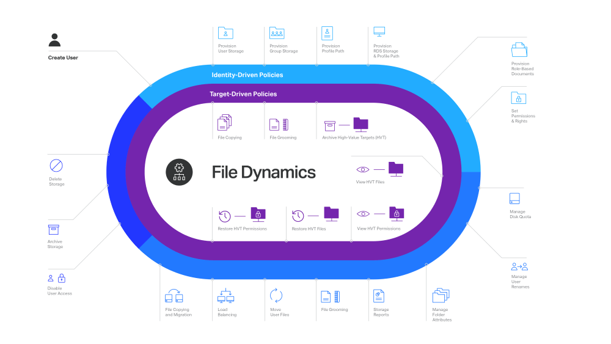Screen dimensions: 611x344
Task: Click the bottom File Grooming icon
Action: pos(331,297)
